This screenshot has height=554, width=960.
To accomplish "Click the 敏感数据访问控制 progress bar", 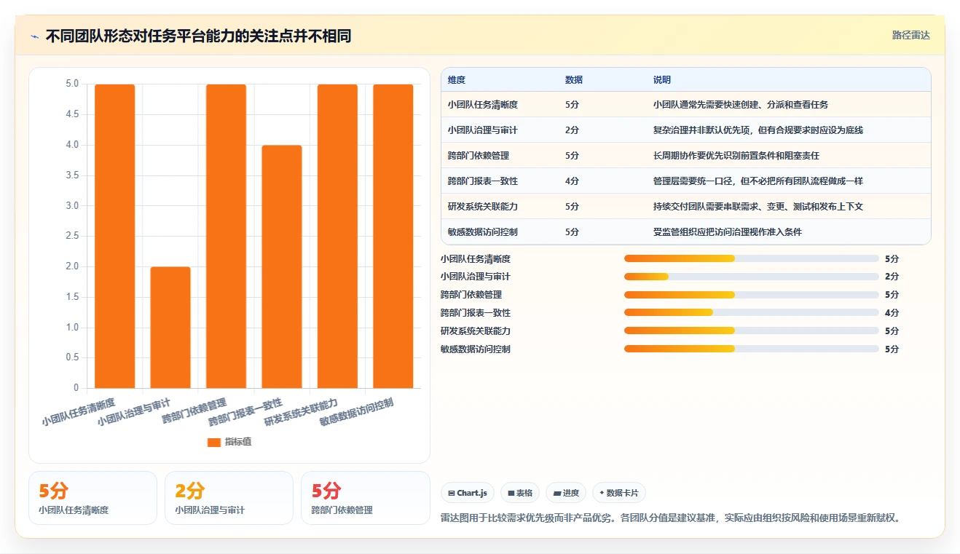I will pos(752,349).
